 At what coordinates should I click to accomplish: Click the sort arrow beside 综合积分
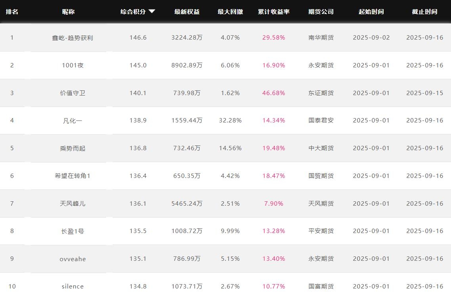point(152,11)
